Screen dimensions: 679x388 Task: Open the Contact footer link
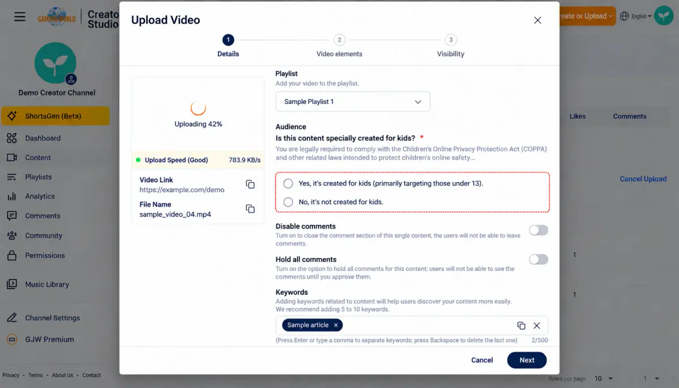92,375
